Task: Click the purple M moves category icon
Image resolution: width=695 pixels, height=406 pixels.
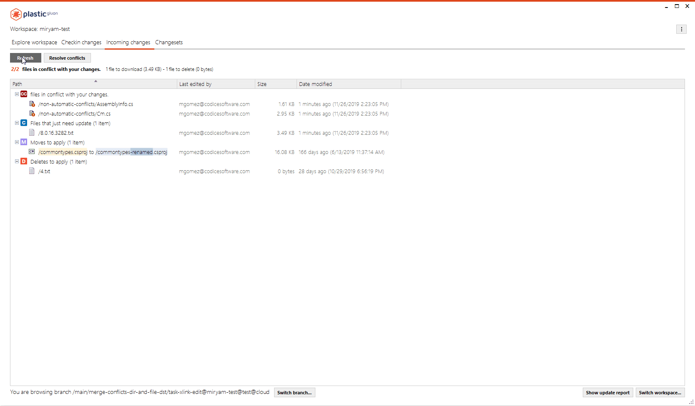Action: (24, 142)
